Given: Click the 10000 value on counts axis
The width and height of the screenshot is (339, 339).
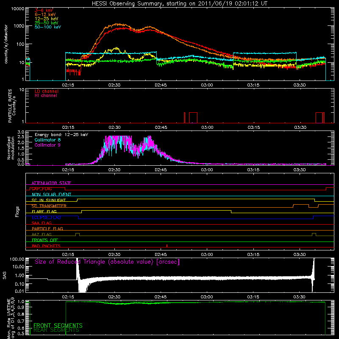Looking at the screenshot, I should pos(18,9).
